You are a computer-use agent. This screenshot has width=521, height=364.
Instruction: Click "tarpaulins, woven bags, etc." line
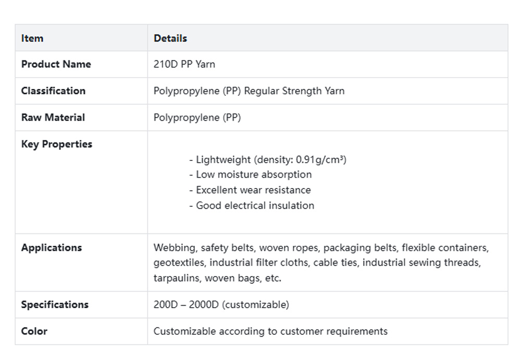coord(217,278)
